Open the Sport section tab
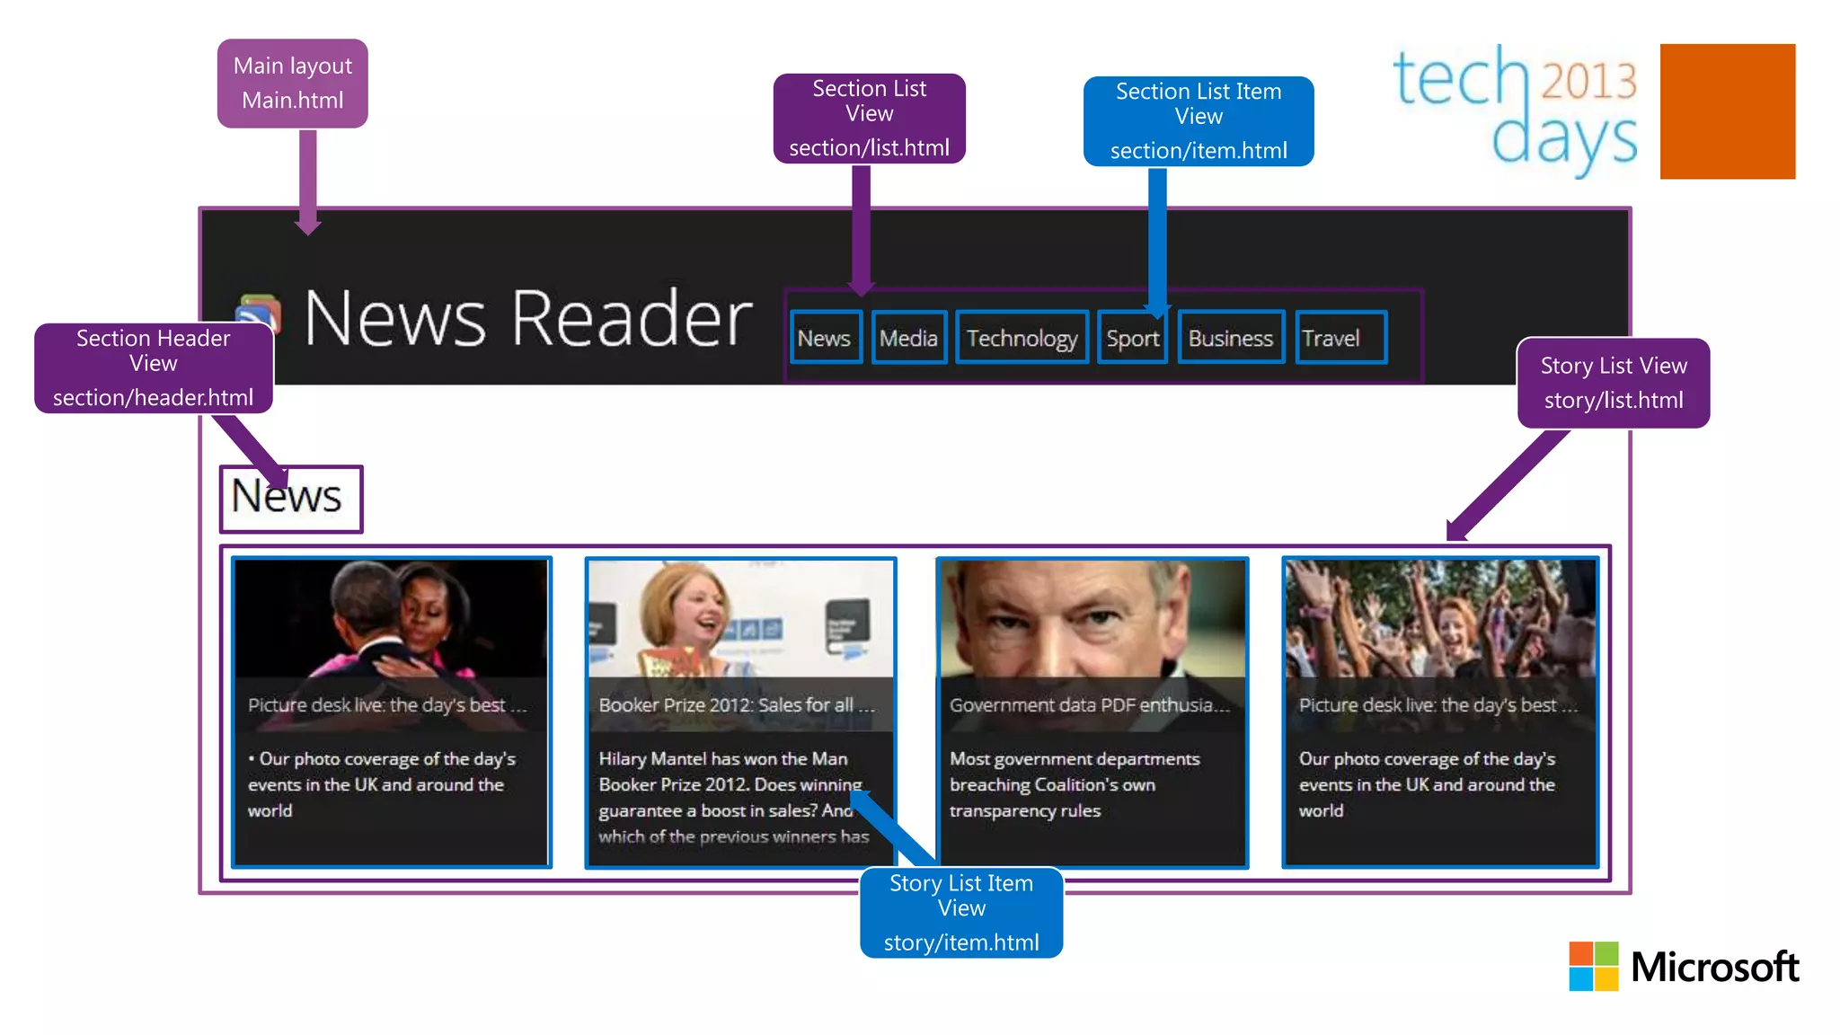The image size is (1840, 1035). (x=1132, y=338)
